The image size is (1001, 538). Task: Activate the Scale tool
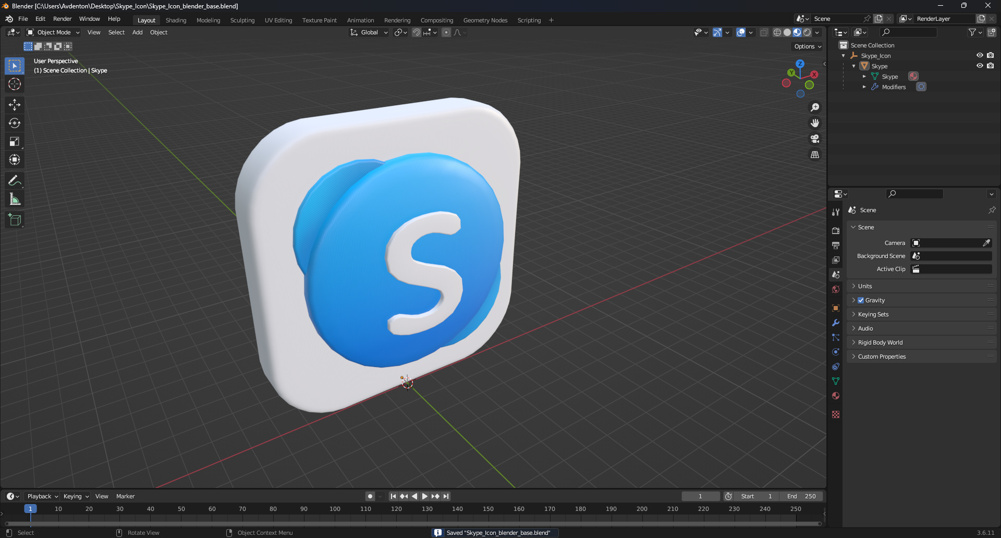coord(15,141)
